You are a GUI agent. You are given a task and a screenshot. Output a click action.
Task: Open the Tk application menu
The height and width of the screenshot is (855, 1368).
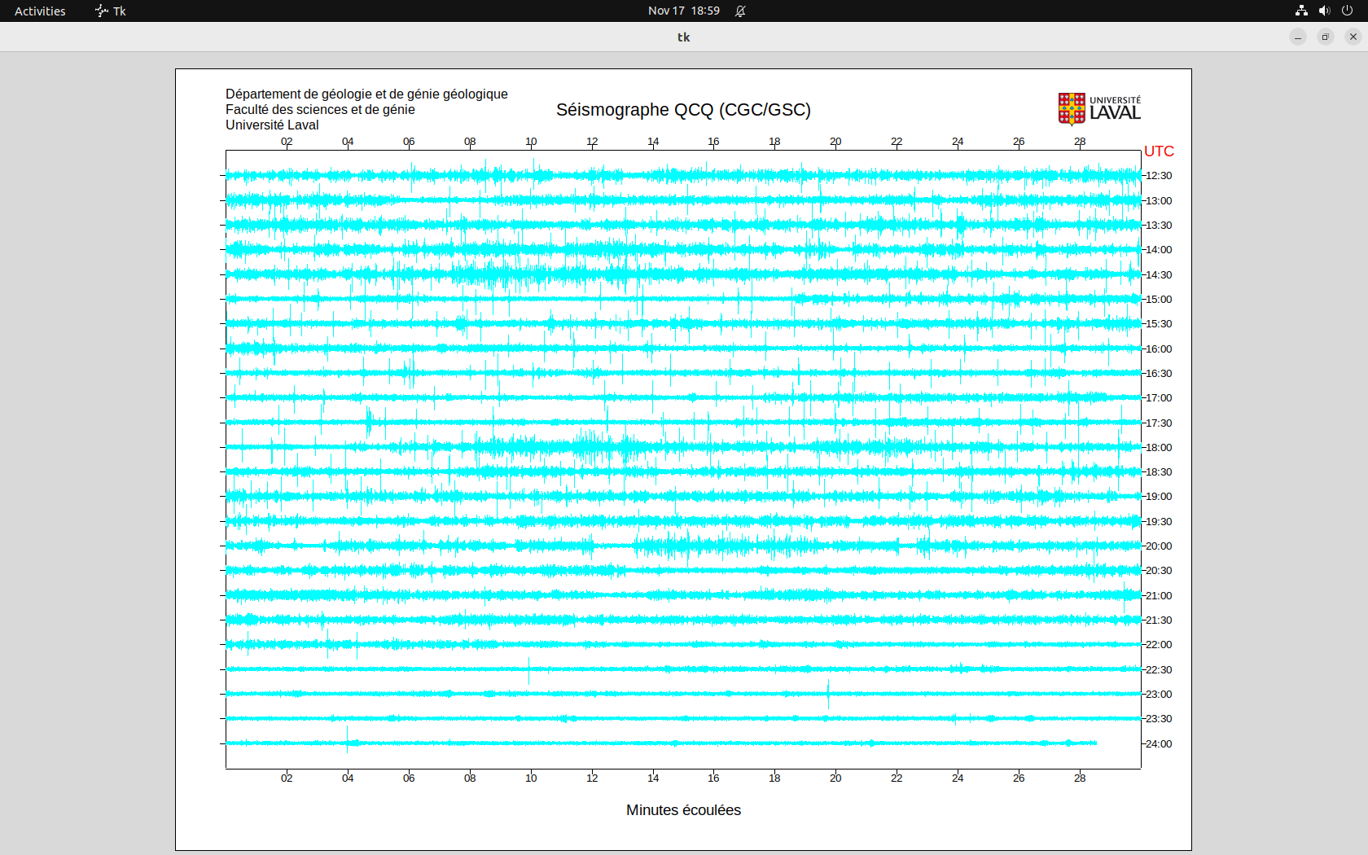(x=111, y=11)
